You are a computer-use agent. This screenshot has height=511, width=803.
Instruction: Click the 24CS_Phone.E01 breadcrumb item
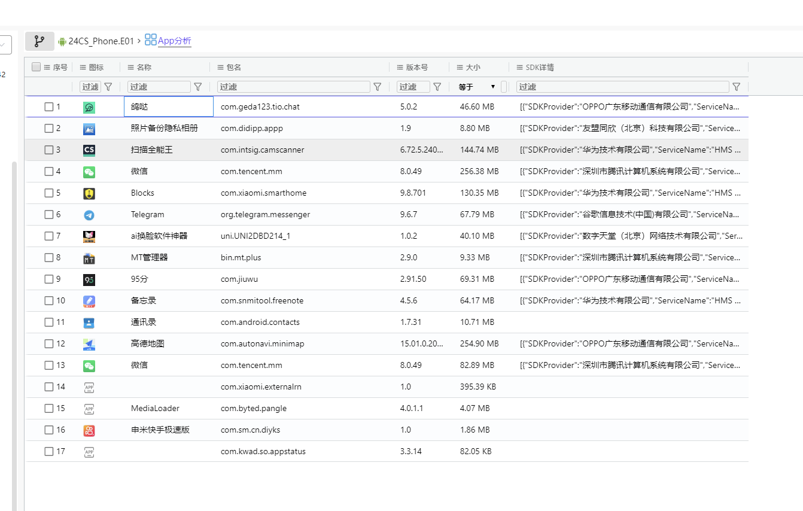[x=101, y=41]
